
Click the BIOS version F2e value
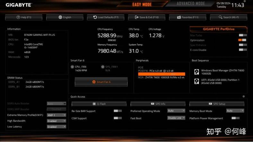(x=26, y=40)
